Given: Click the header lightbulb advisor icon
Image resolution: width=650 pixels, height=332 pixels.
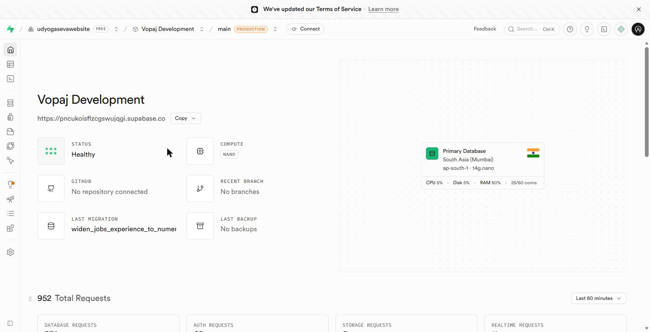Looking at the screenshot, I should [x=587, y=29].
